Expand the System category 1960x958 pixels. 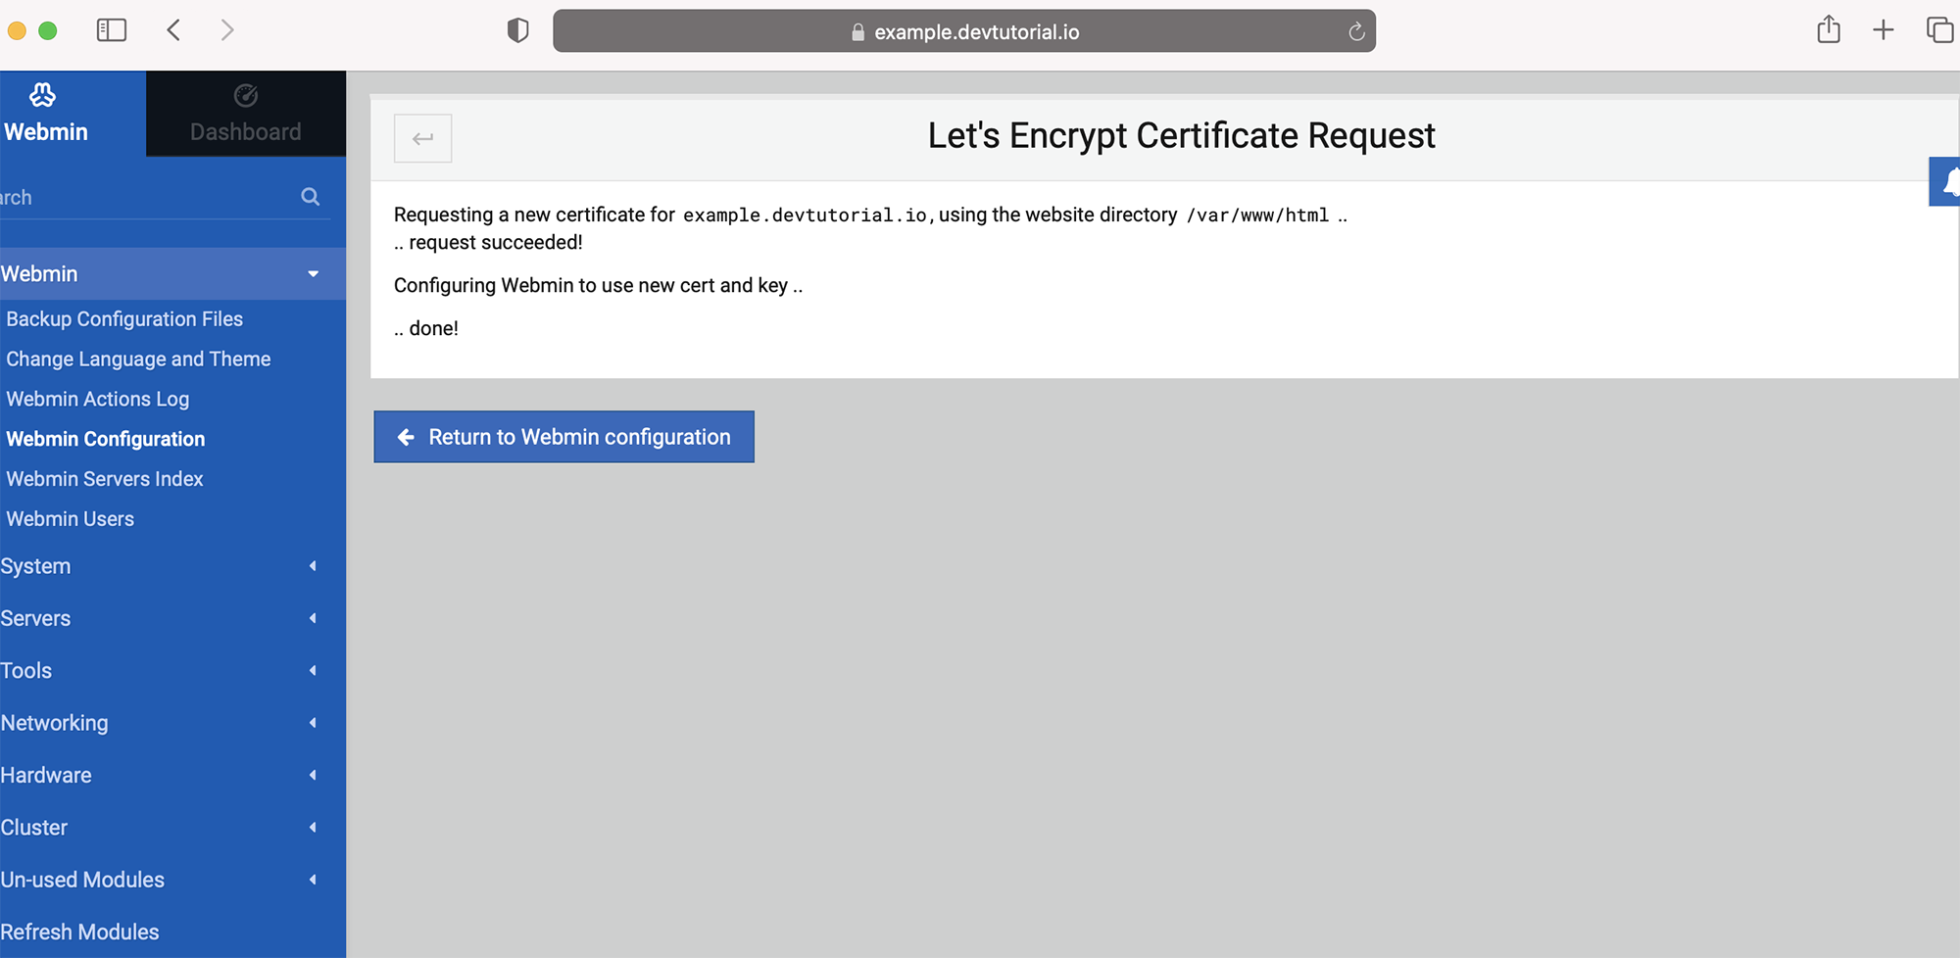pyautogui.click(x=172, y=566)
